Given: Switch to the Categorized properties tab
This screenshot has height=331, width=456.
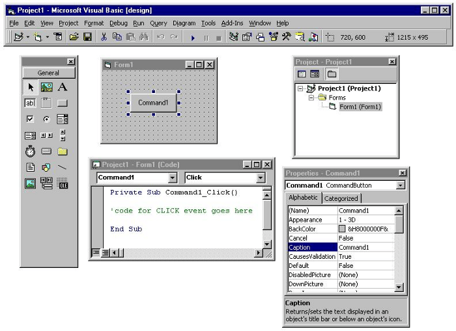Looking at the screenshot, I should coord(341,198).
